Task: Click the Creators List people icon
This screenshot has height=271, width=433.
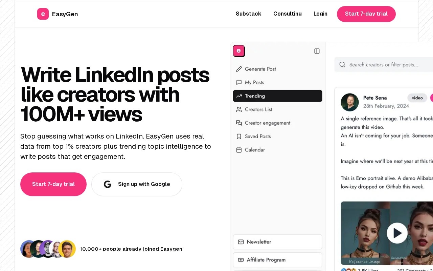Action: [x=239, y=109]
